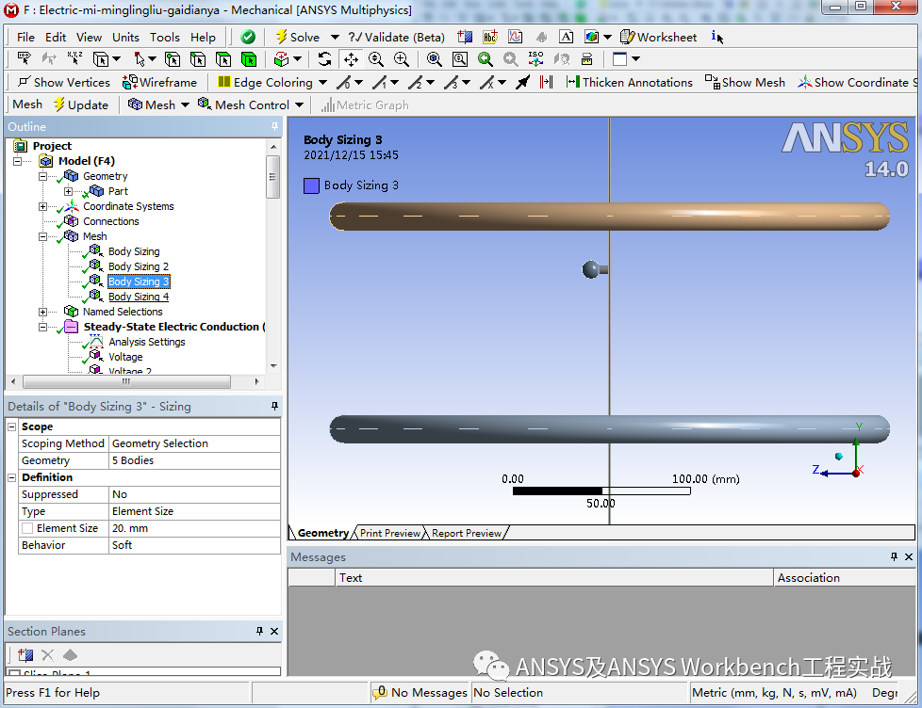Click the New Section Plane icon in toolbar

(x=465, y=37)
